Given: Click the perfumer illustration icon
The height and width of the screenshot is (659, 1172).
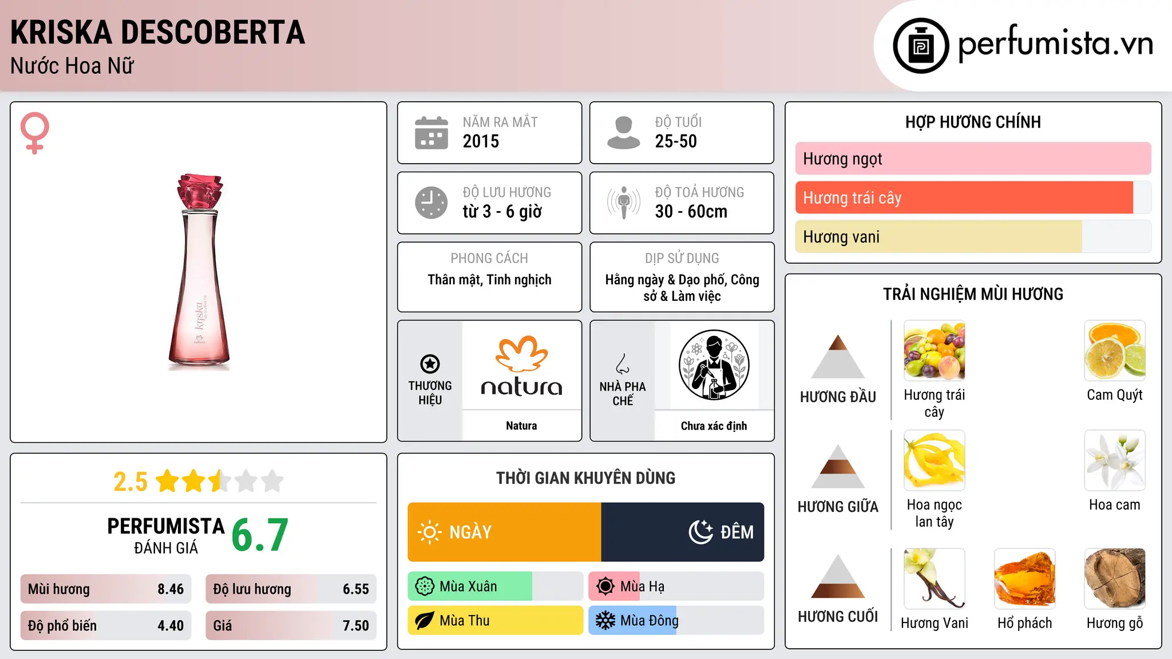Looking at the screenshot, I should 714,365.
